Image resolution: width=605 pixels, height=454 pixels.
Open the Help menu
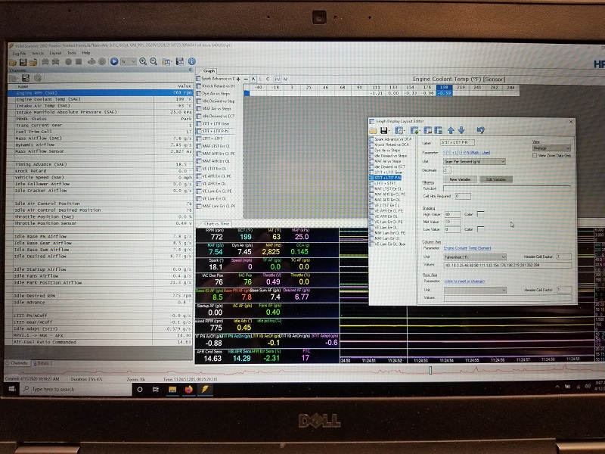86,53
